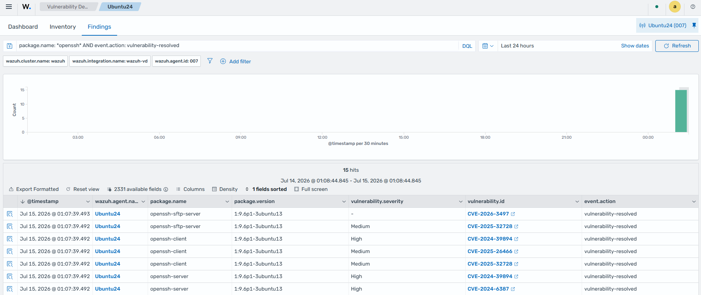Screen dimensions: 701x295
Task: Open the package.version column menu chevron
Action: click(344, 202)
